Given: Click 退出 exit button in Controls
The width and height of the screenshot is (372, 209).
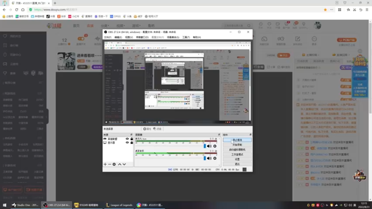Looking at the screenshot, I should click(x=237, y=164).
